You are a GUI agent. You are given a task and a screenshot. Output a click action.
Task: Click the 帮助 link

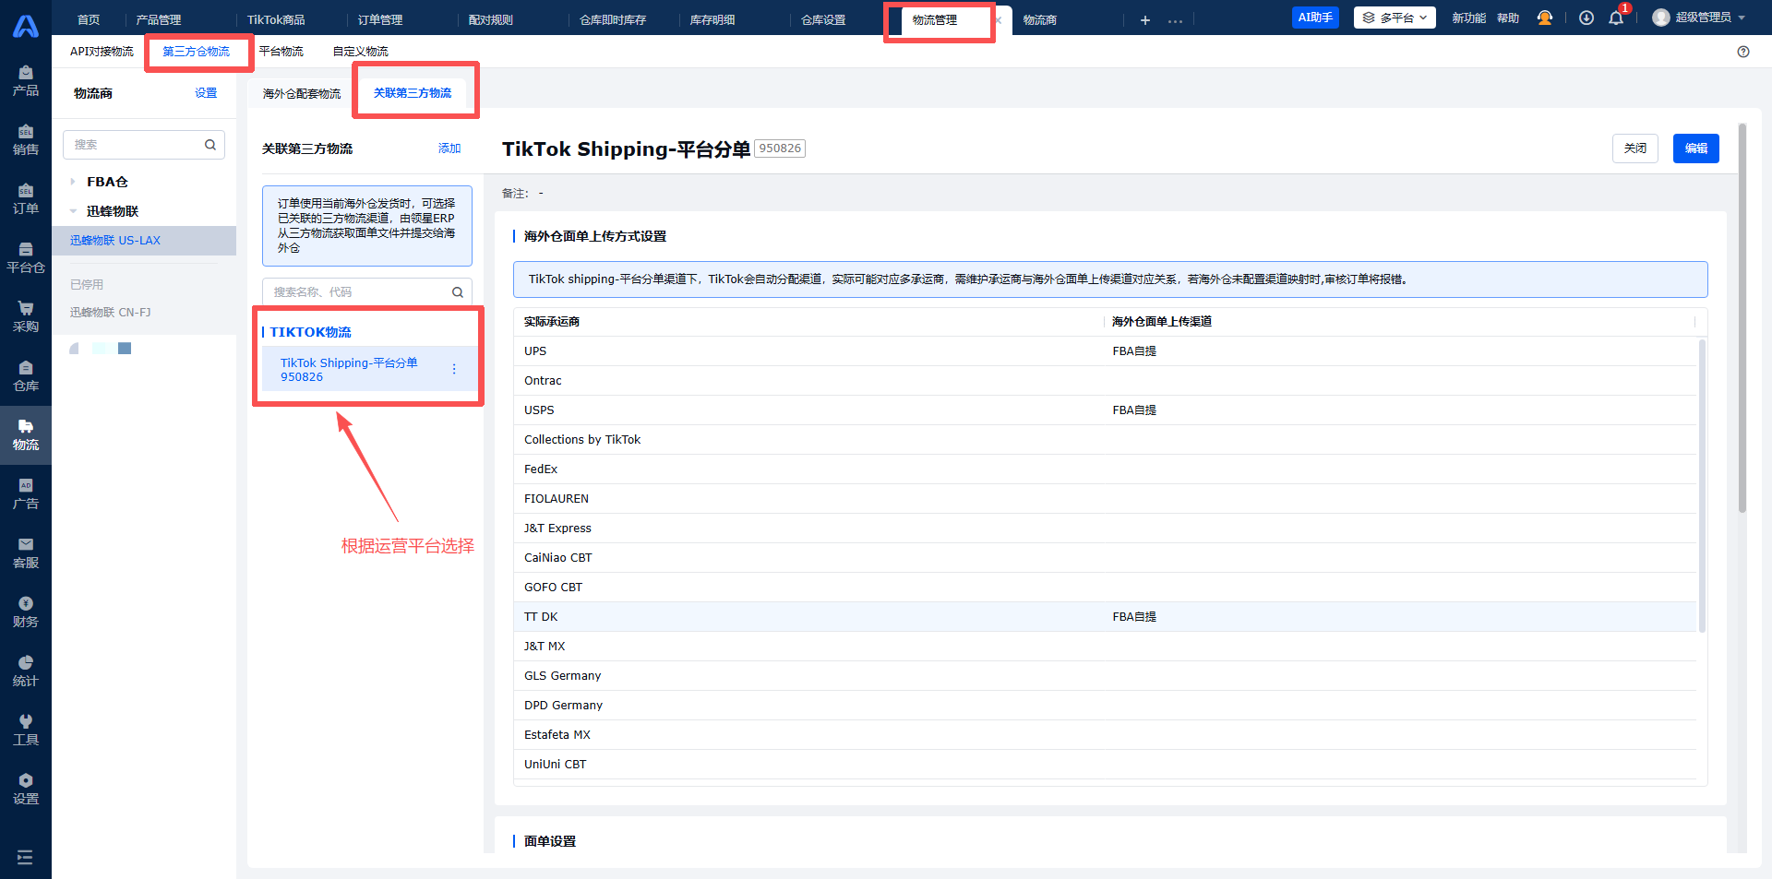point(1508,18)
